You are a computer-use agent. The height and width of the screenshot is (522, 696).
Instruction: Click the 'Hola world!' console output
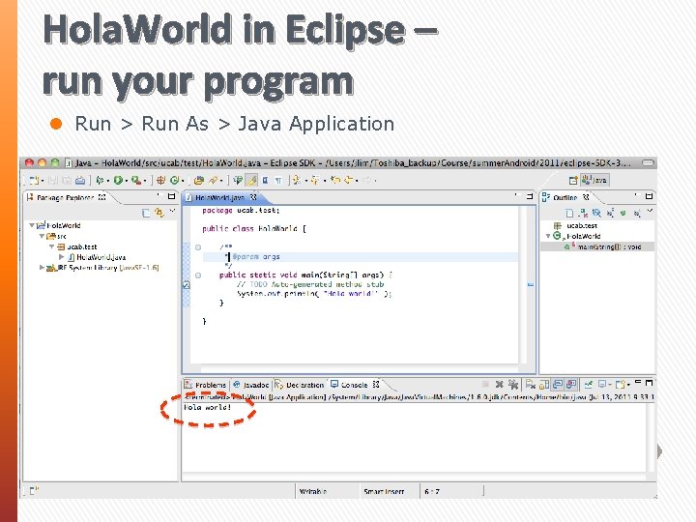[207, 407]
